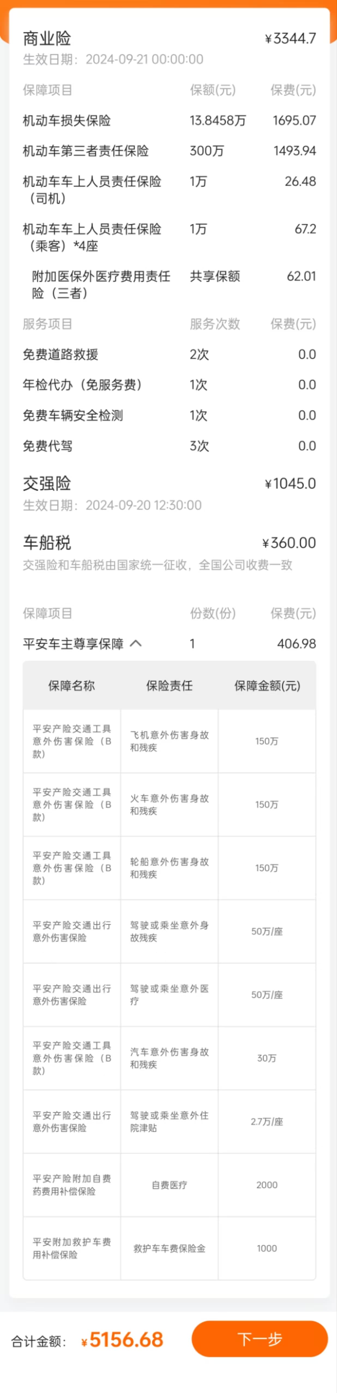Tap the 车船税 section heading
Screen dimensions: 337x1393
coord(47,542)
